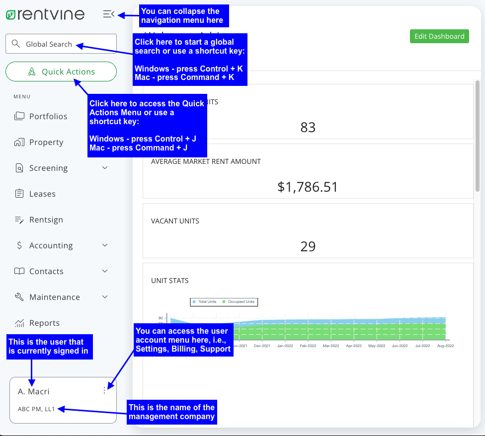
Task: Click the Aug-2022 chart axis label
Action: point(445,346)
